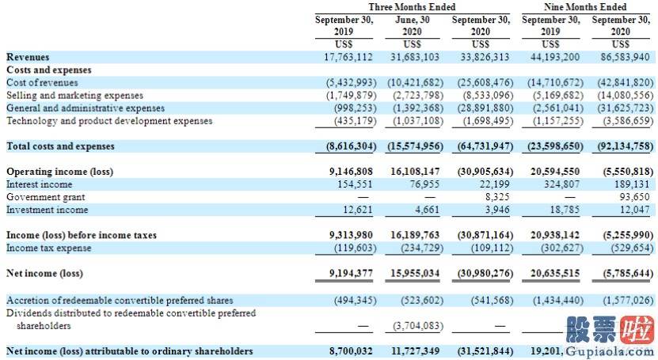Click the "Total costs and expenses" label
Screen dimensions: 658x360
point(60,146)
